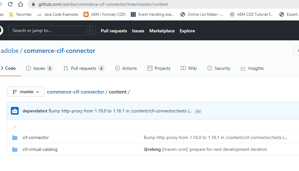
Task: Open AEM (Formaly CQ5) Blogger bookmark
Action: coord(104,14)
